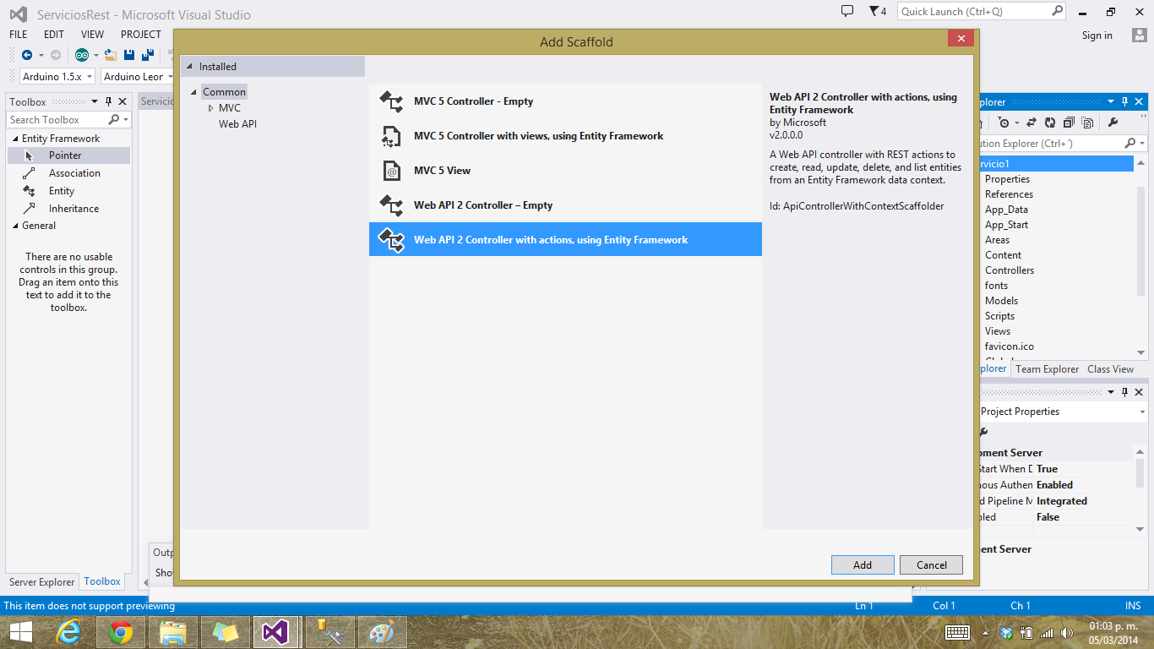Select the Association tool in the Toolbox
1154x649 pixels.
(x=69, y=173)
